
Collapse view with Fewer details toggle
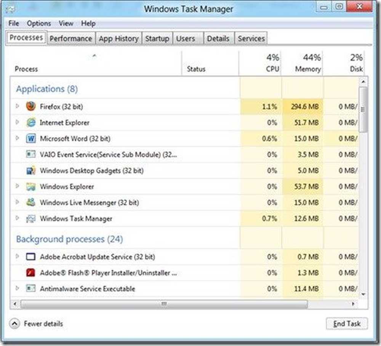[14, 324]
